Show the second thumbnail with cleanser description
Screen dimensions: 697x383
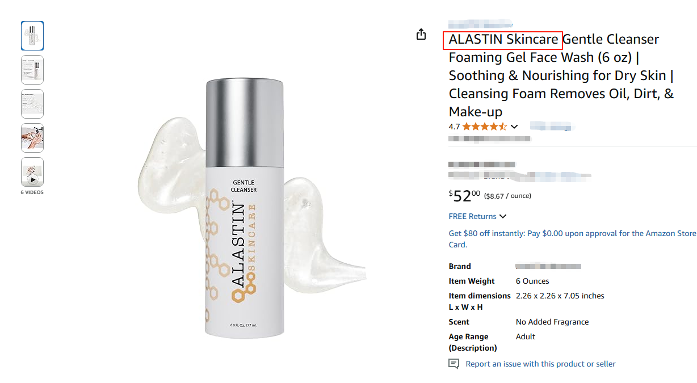[32, 70]
